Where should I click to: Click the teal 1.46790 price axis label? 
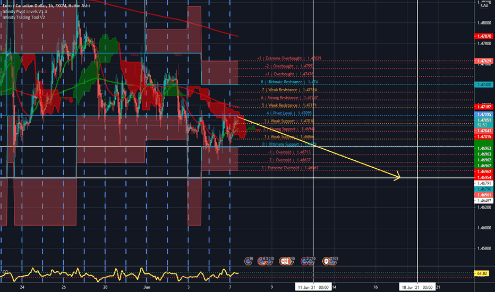tap(484, 189)
